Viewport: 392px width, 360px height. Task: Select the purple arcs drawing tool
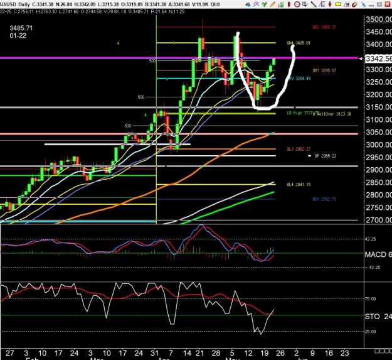coord(256,4)
